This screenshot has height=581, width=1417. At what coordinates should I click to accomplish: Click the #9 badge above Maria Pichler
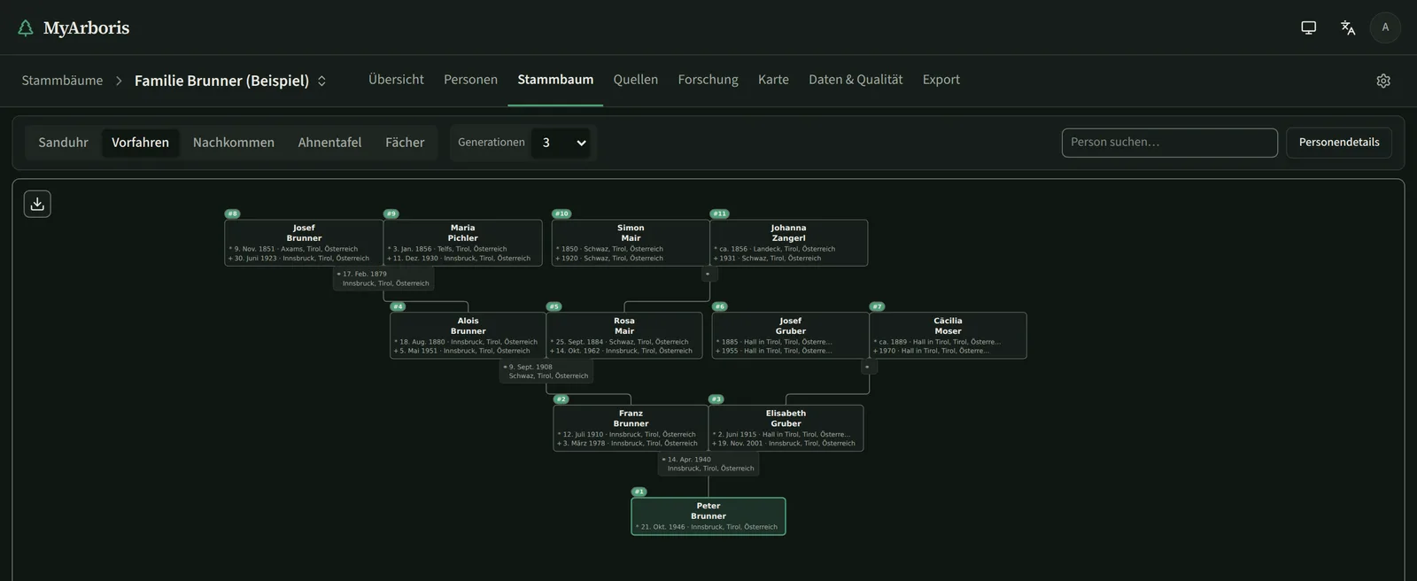[391, 213]
